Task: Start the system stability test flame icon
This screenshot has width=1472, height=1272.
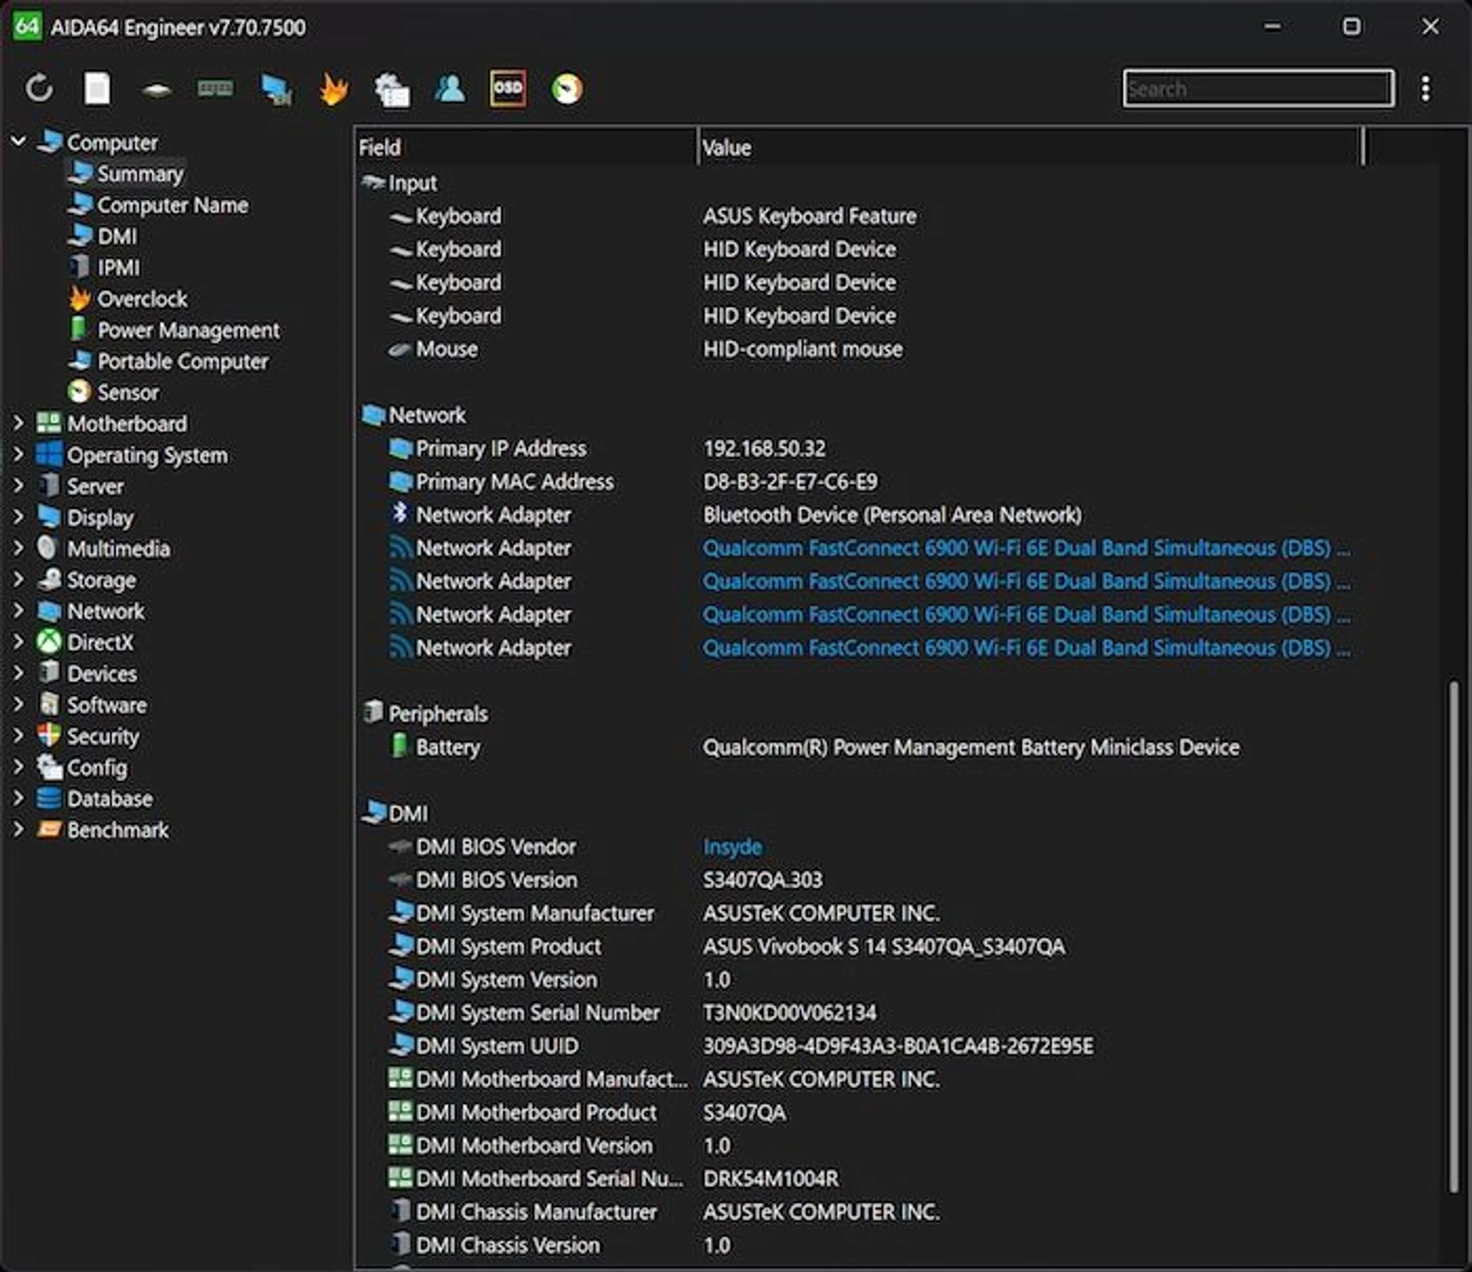Action: tap(334, 89)
